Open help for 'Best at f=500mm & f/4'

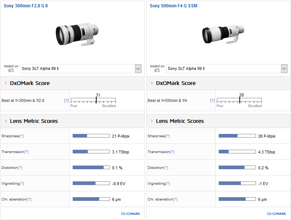212,100
